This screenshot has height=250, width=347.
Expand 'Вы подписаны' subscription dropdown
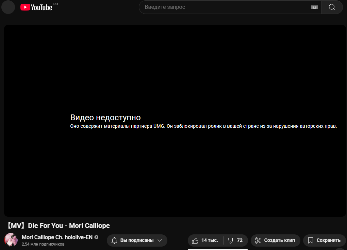137,240
